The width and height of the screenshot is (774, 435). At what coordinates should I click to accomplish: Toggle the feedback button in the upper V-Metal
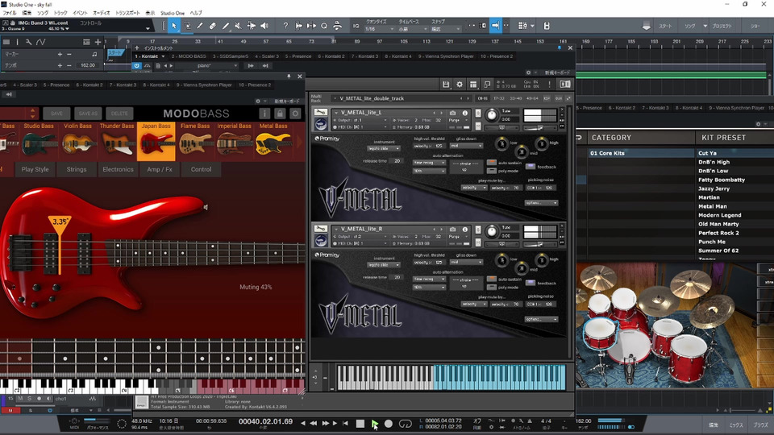click(x=531, y=167)
